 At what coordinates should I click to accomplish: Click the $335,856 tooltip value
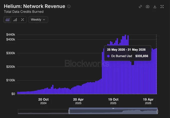tap(141, 56)
